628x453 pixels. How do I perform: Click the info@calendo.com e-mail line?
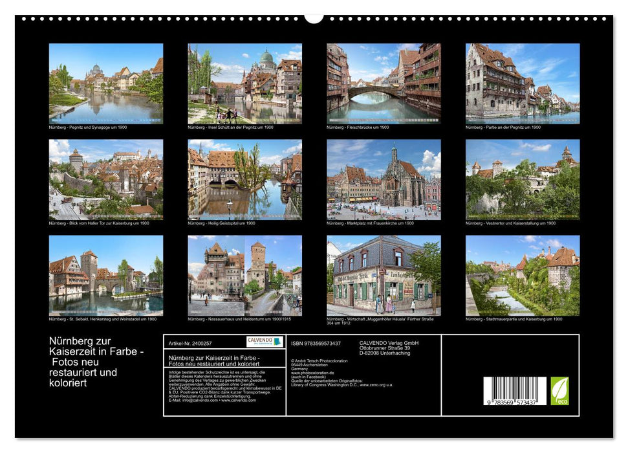pyautogui.click(x=212, y=401)
